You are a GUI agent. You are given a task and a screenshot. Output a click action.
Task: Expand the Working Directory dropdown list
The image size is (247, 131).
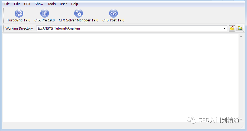click(x=224, y=28)
